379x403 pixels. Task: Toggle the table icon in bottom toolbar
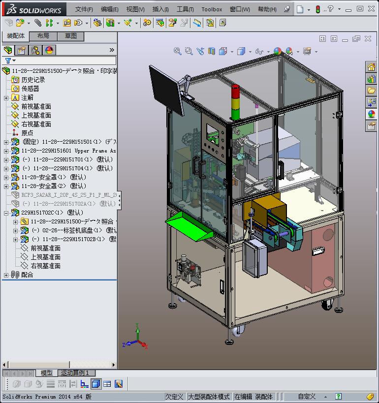coord(107,384)
